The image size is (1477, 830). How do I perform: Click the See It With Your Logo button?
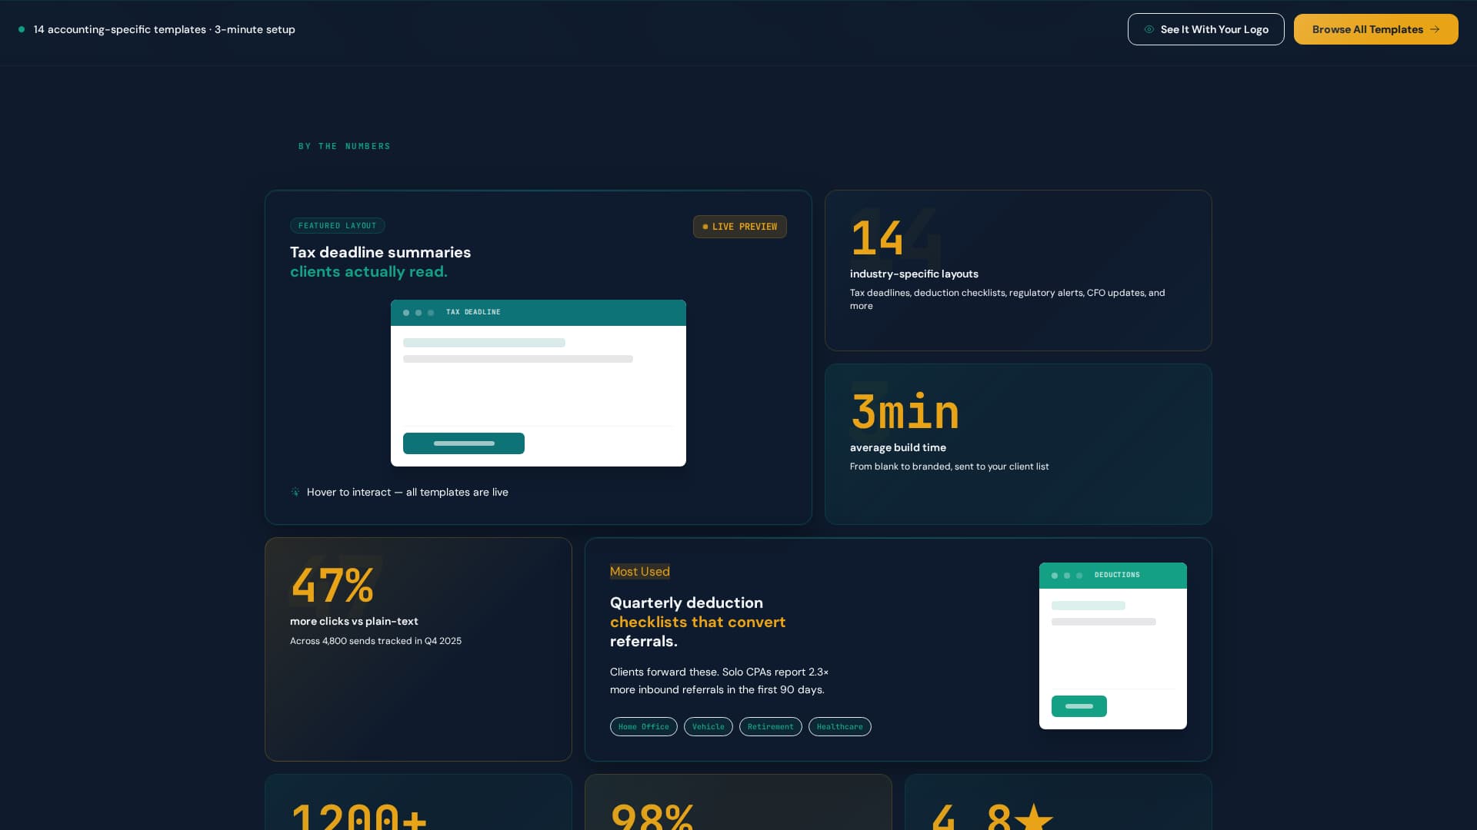[x=1205, y=29]
